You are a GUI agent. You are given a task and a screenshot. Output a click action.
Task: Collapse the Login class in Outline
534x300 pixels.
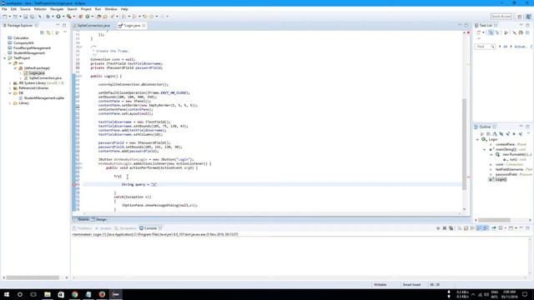(477, 139)
